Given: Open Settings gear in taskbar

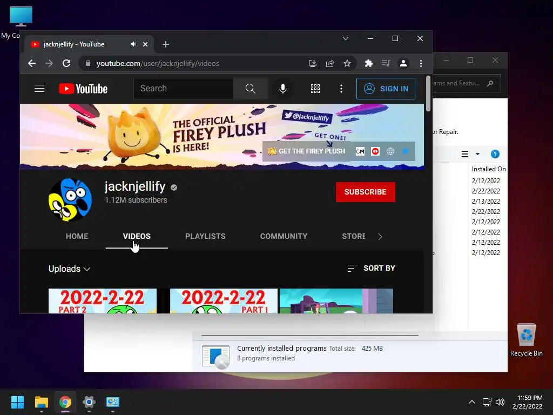Looking at the screenshot, I should tap(89, 402).
